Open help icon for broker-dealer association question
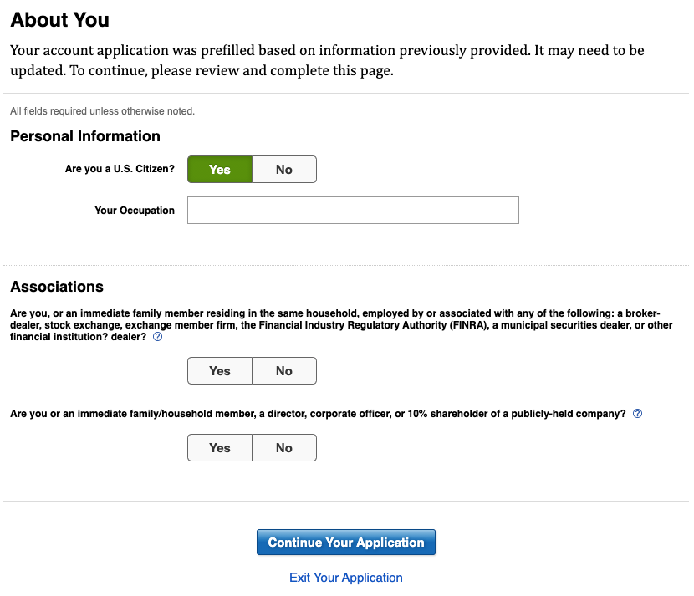The width and height of the screenshot is (694, 596). click(x=157, y=337)
